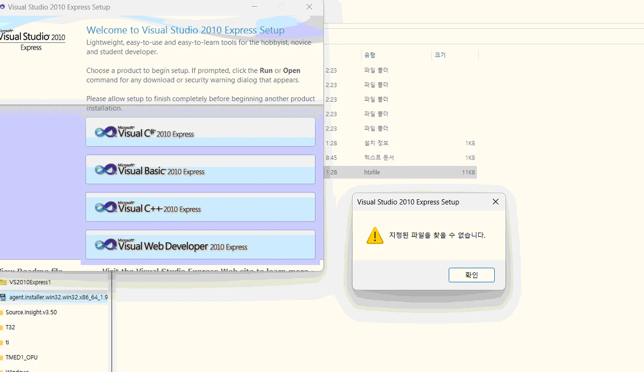Click the warning triangle icon in the dialog
The image size is (644, 372).
coord(374,236)
